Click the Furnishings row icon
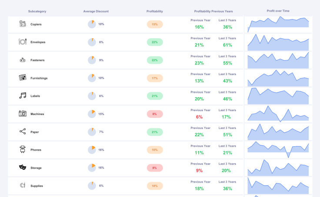The width and height of the screenshot is (320, 197). point(23,78)
